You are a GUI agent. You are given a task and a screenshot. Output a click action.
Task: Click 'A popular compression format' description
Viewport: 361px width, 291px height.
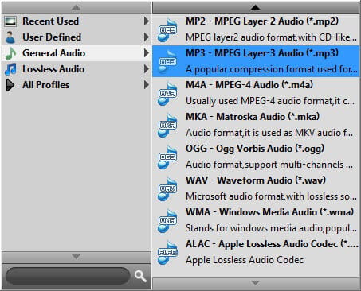click(x=272, y=69)
